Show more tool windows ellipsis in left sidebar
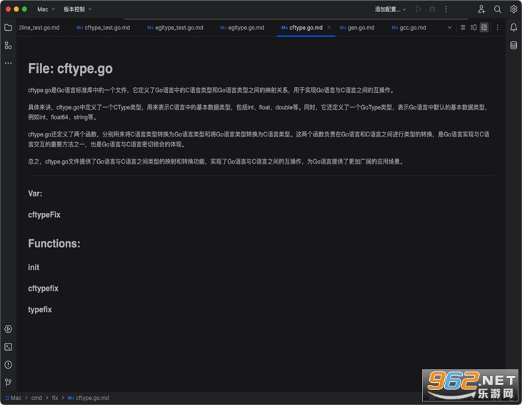The height and width of the screenshot is (405, 522). tap(9, 63)
